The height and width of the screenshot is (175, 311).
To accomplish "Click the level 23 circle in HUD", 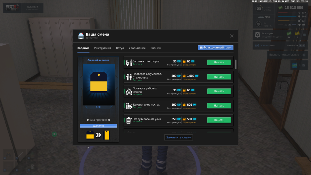I will tap(259, 9).
